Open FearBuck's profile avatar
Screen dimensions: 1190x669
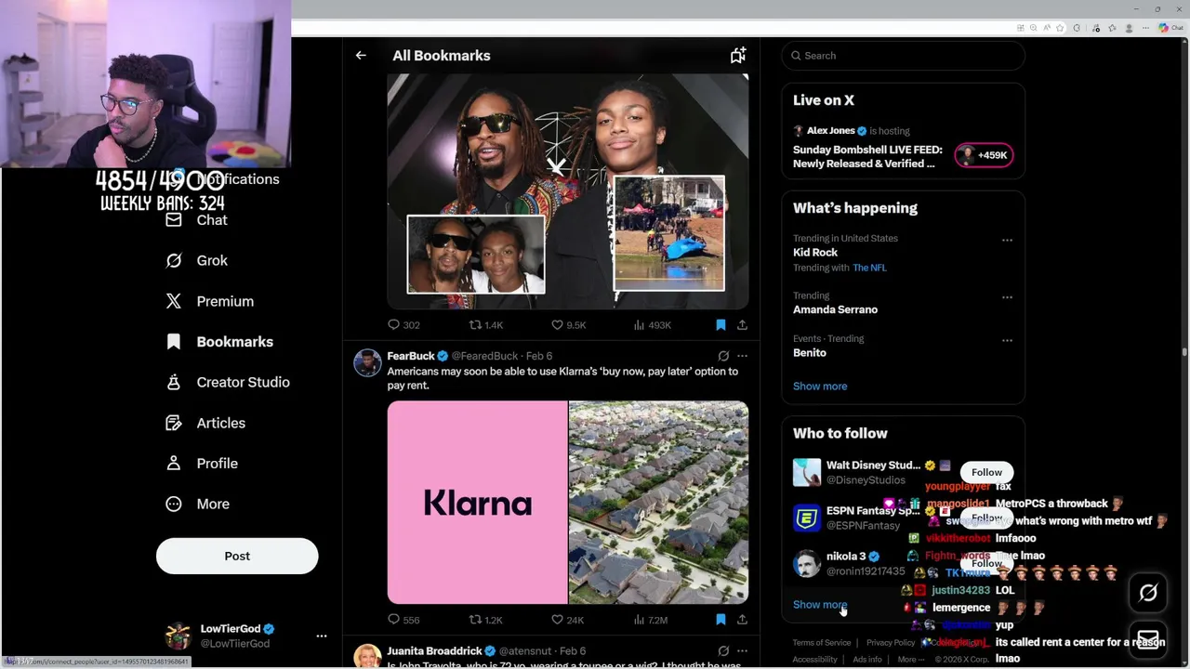367,363
